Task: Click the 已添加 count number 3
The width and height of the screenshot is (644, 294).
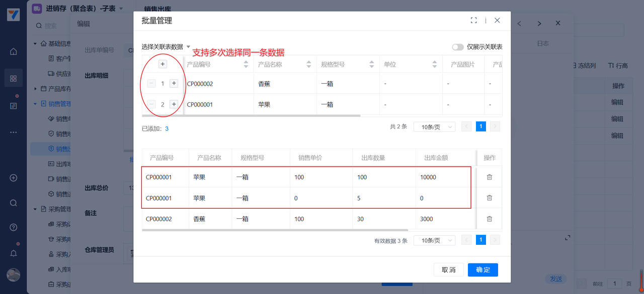Action: click(x=167, y=129)
